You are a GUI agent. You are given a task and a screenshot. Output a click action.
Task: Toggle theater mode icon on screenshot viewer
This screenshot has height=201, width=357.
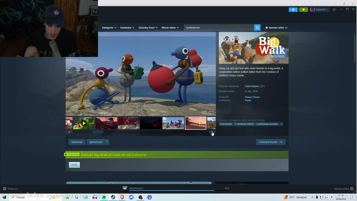point(204,112)
